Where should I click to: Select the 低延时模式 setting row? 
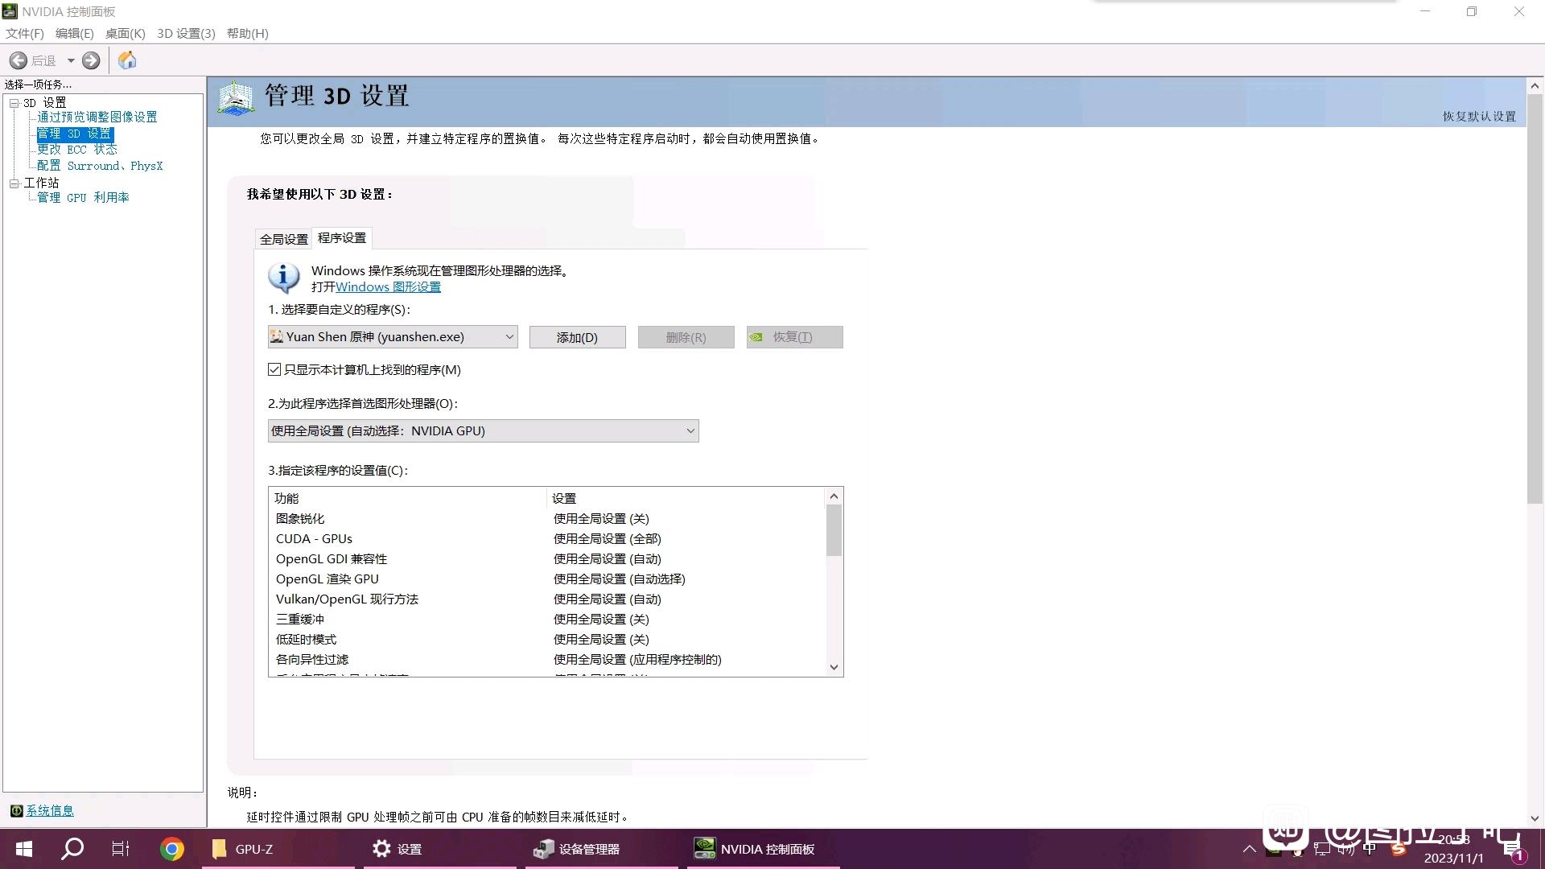(x=547, y=640)
